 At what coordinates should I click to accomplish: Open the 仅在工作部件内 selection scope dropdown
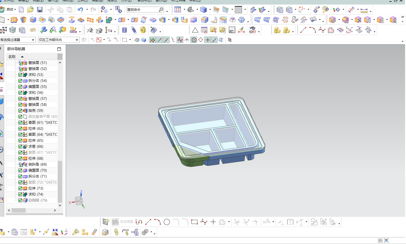[x=59, y=40]
